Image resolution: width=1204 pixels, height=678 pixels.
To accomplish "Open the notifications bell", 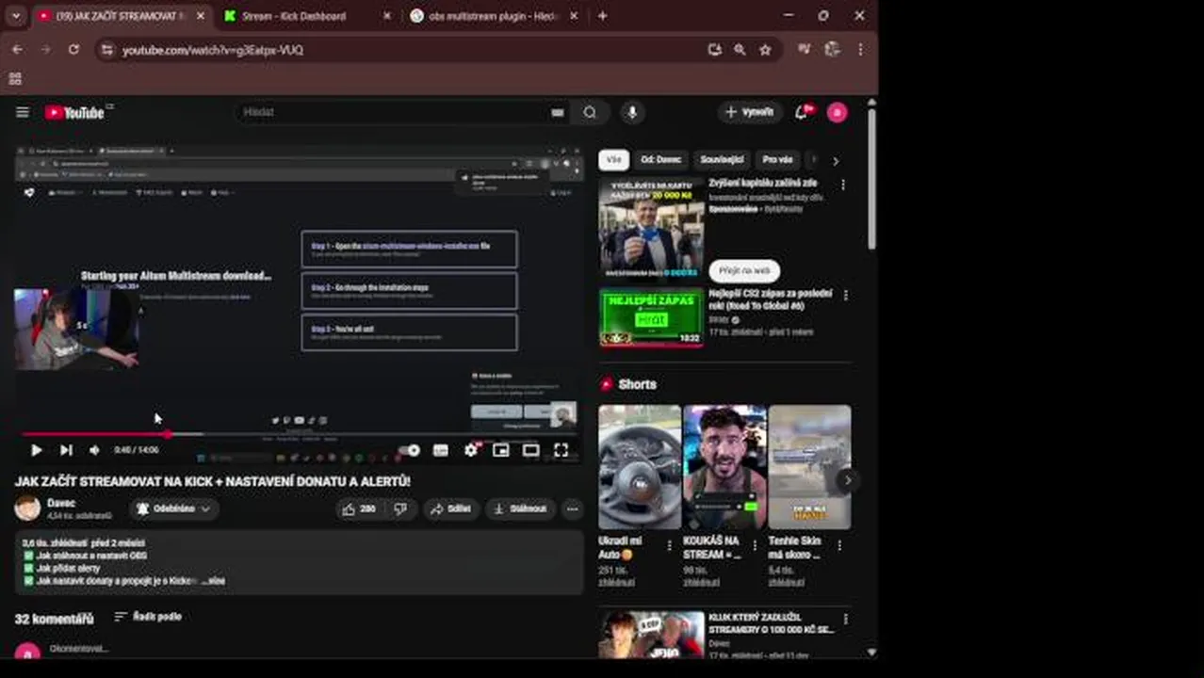I will [x=802, y=112].
